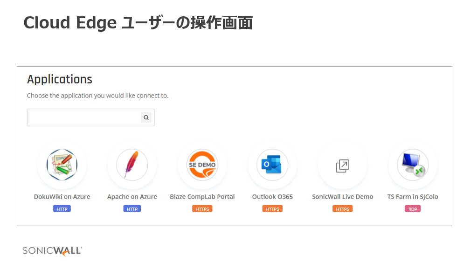Click the "Applications" heading

(x=60, y=79)
